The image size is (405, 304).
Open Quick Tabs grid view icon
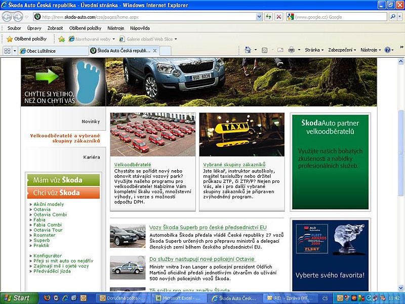click(x=7, y=51)
